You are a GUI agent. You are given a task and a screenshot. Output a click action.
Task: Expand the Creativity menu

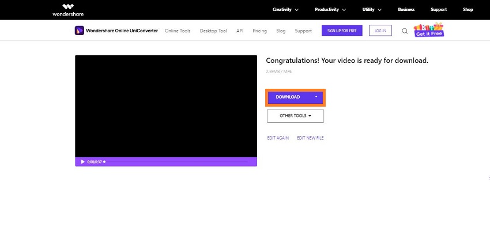pyautogui.click(x=285, y=10)
